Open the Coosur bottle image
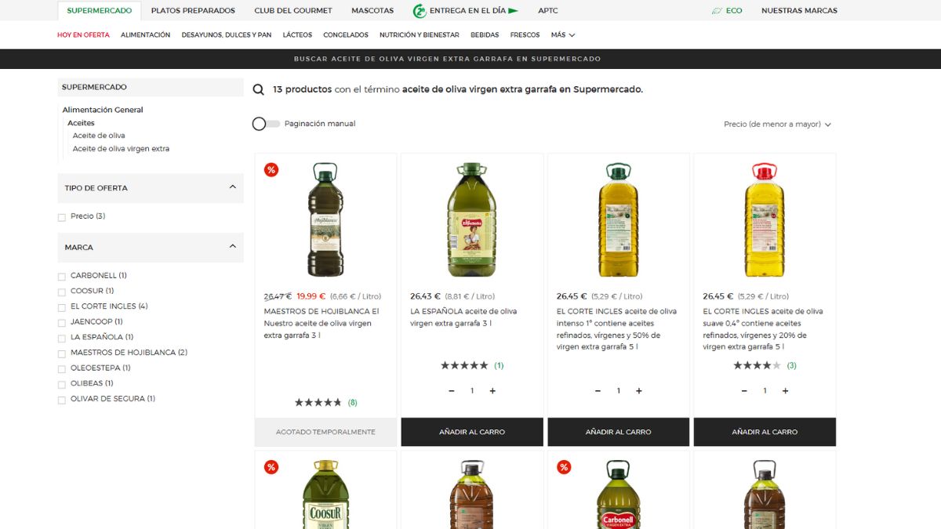Image resolution: width=941 pixels, height=529 pixels. tap(325, 495)
